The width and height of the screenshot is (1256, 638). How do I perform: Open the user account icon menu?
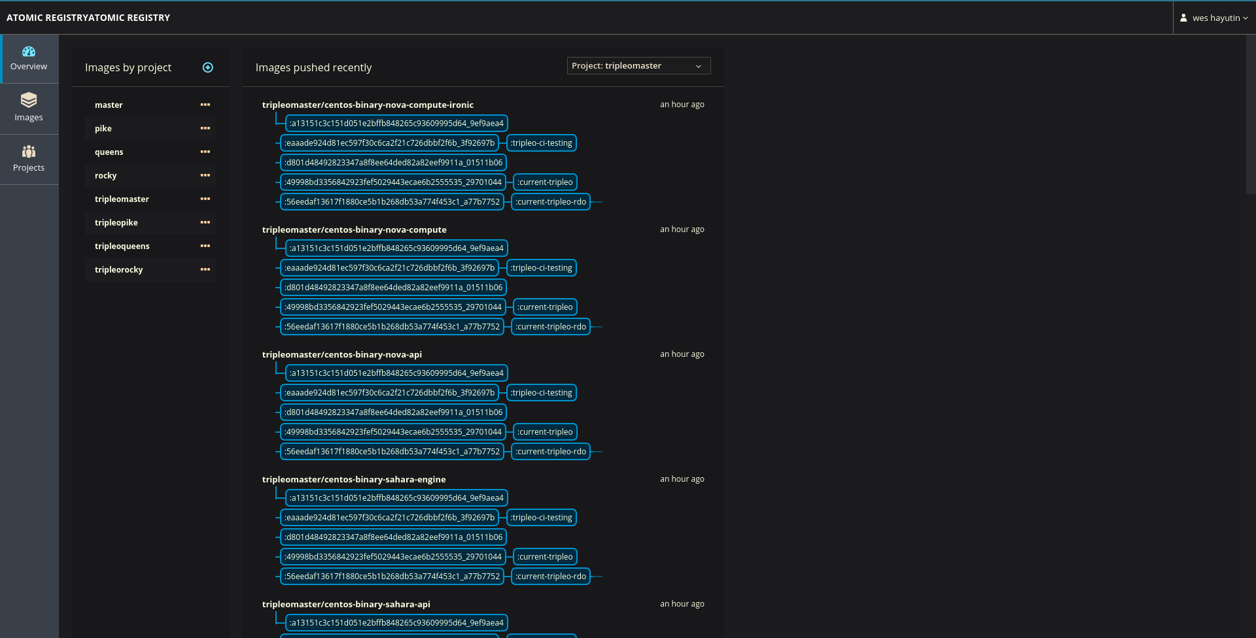[1183, 18]
